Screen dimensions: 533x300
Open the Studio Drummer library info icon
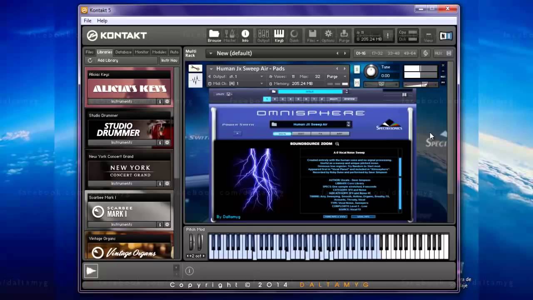(159, 142)
